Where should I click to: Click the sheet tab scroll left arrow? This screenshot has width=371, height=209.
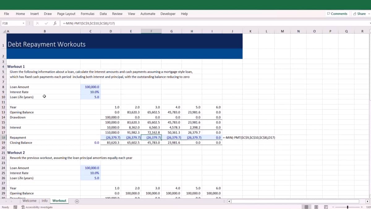(x=6, y=201)
